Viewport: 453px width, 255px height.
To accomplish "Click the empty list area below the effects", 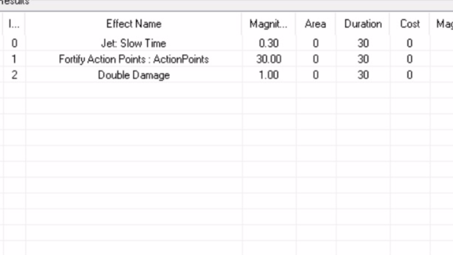I will (x=227, y=169).
